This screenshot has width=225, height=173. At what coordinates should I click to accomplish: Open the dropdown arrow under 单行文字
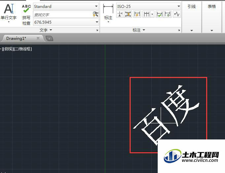[9, 22]
